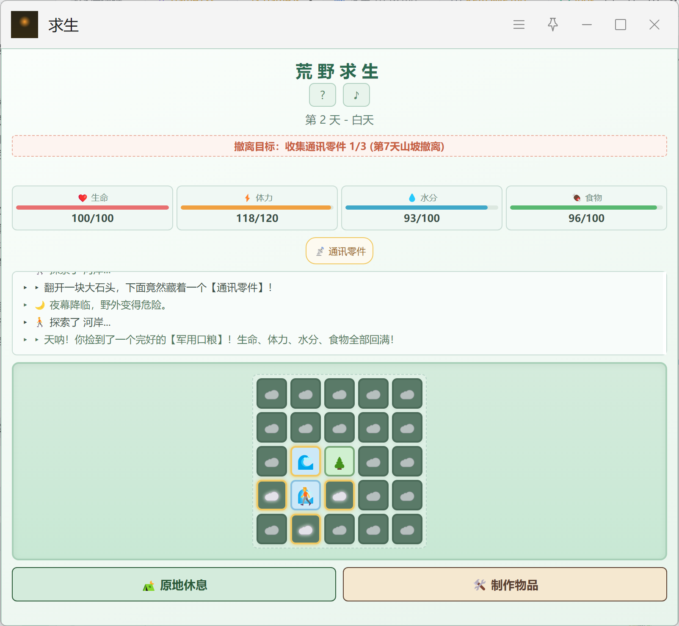Open the 制作物品 crafting button
Viewport: 679px width, 626px height.
tap(505, 584)
